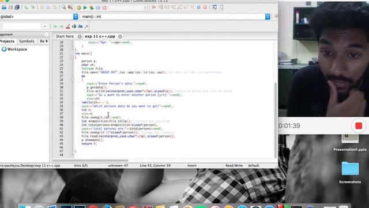
Task: Click the Jump forward green arrow
Action: pyautogui.click(x=61, y=27)
